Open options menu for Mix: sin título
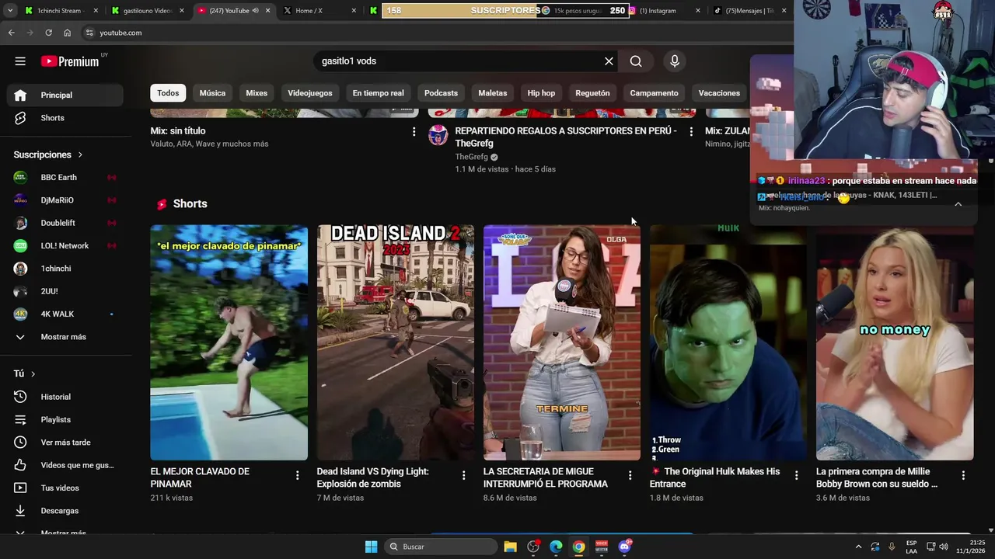The width and height of the screenshot is (995, 559). coord(414,132)
